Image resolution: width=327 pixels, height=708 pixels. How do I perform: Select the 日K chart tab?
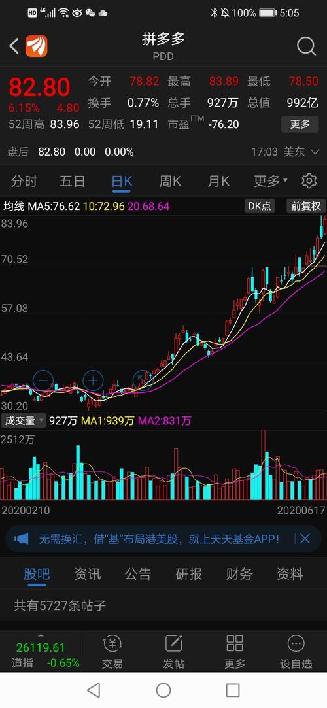point(122,181)
